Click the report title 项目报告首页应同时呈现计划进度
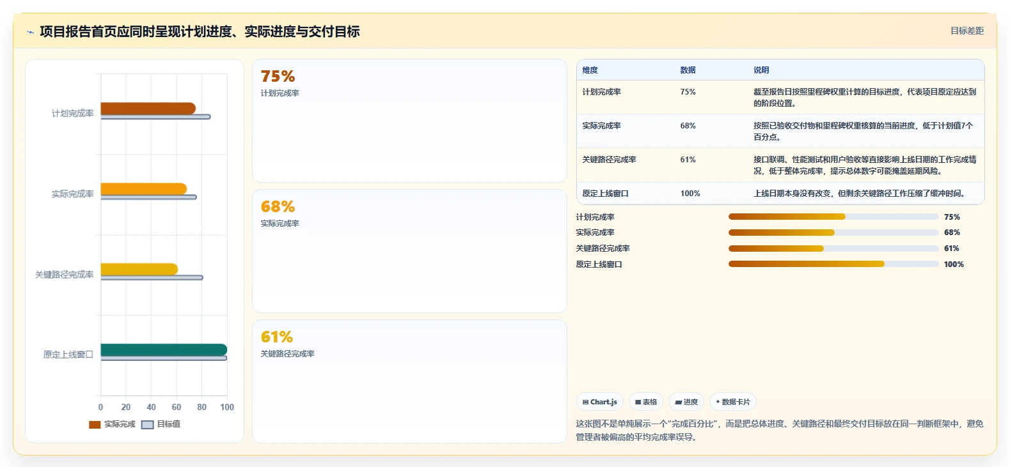The image size is (1010, 467). [x=200, y=31]
